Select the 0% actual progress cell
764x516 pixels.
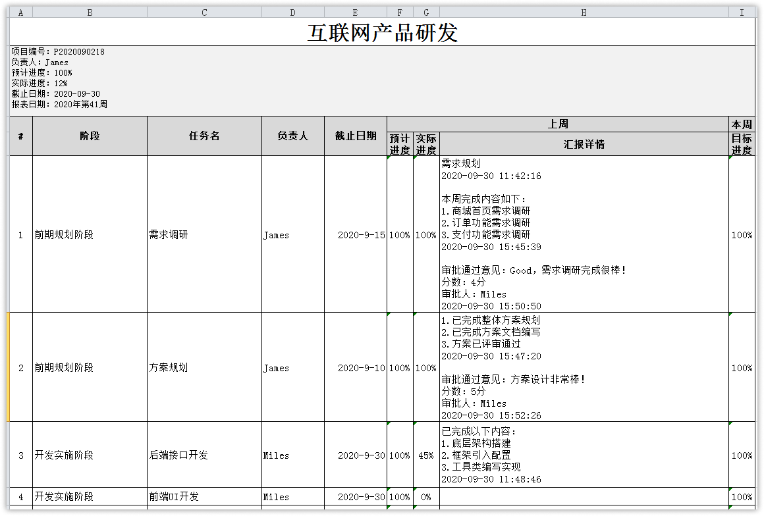pyautogui.click(x=426, y=497)
